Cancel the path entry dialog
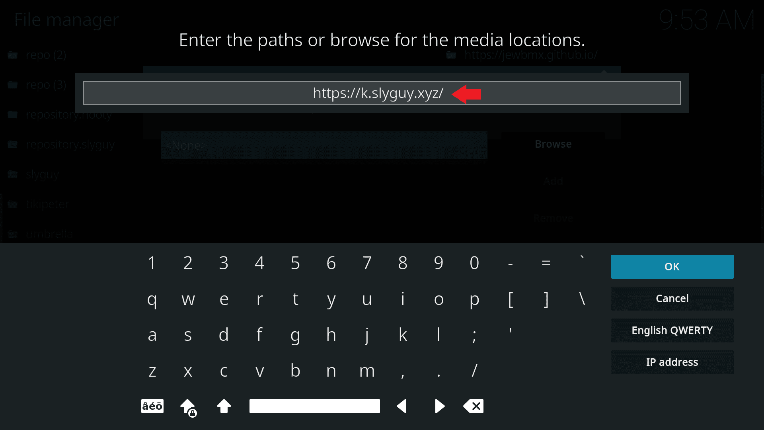 point(672,299)
